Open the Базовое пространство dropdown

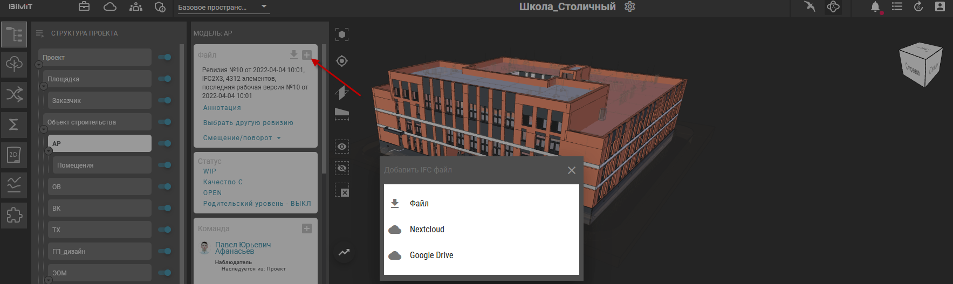(x=223, y=8)
